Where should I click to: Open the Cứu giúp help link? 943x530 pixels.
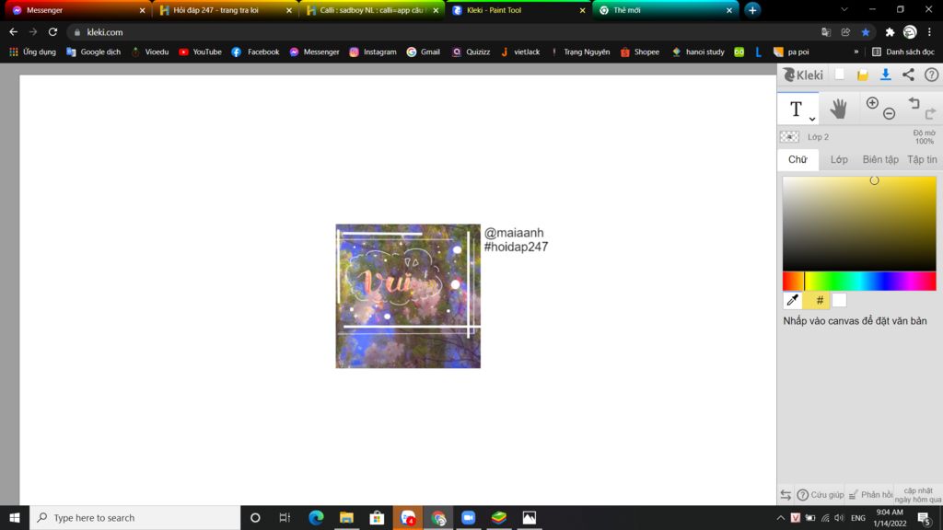(821, 494)
